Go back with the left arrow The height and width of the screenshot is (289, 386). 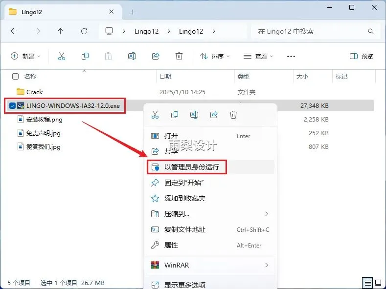(x=14, y=31)
